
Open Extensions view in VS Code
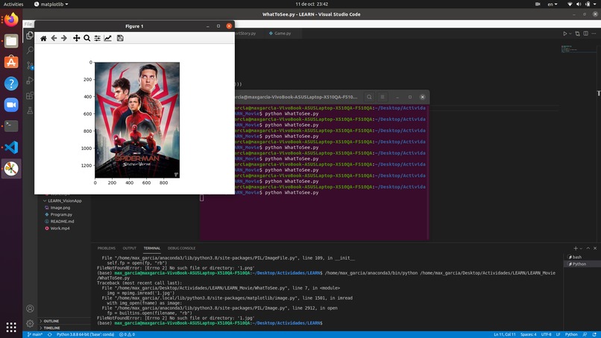pos(30,96)
